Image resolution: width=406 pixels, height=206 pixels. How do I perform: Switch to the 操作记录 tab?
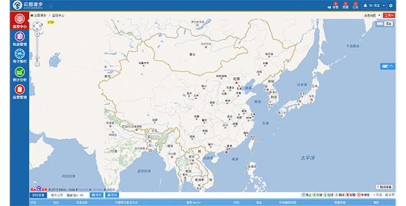[57, 195]
